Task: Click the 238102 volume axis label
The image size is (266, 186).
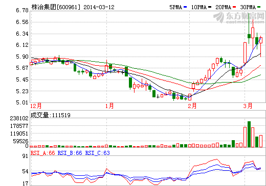Action: pyautogui.click(x=19, y=118)
